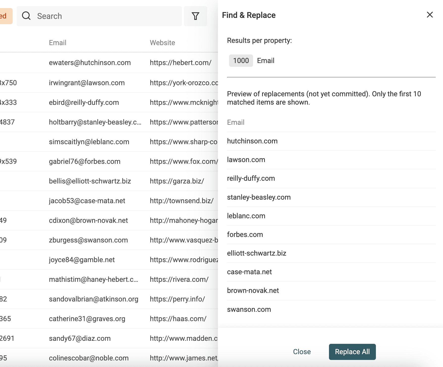Open the https://hebert.com/ website link
Image resolution: width=443 pixels, height=367 pixels.
tap(181, 63)
